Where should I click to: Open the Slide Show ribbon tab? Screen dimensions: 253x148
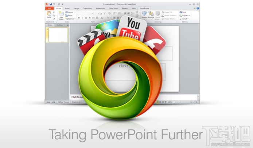coord(113,8)
